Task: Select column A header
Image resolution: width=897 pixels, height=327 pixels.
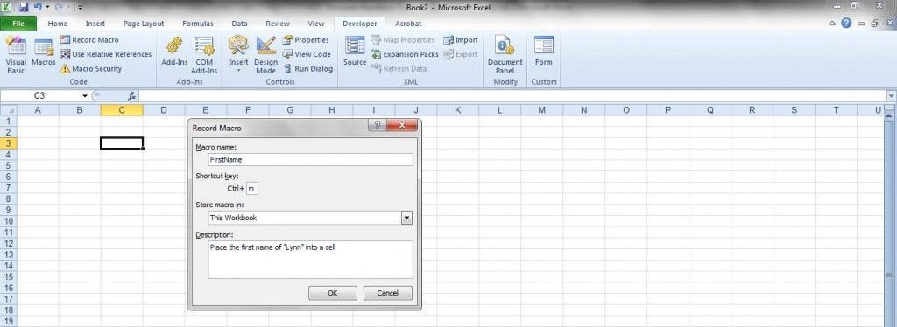Action: click(38, 110)
